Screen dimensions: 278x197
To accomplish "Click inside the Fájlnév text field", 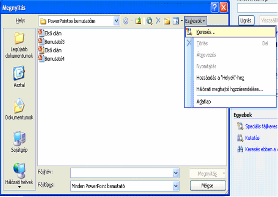I will tap(122, 173).
